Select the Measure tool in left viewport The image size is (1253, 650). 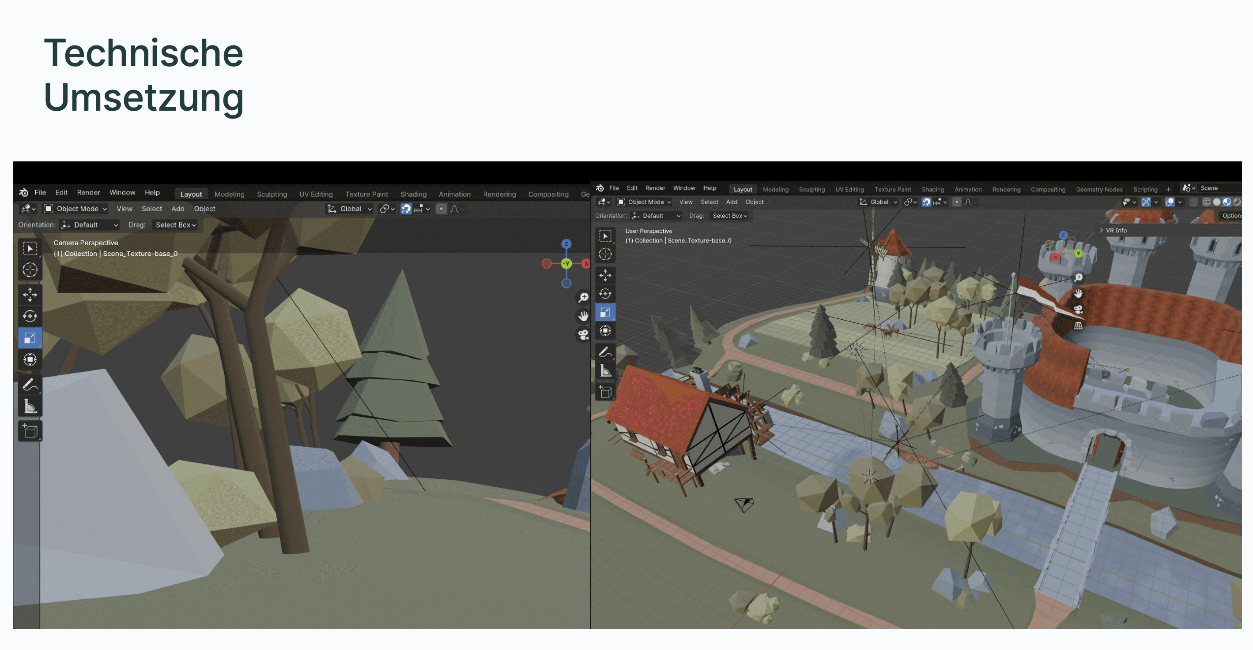(30, 406)
